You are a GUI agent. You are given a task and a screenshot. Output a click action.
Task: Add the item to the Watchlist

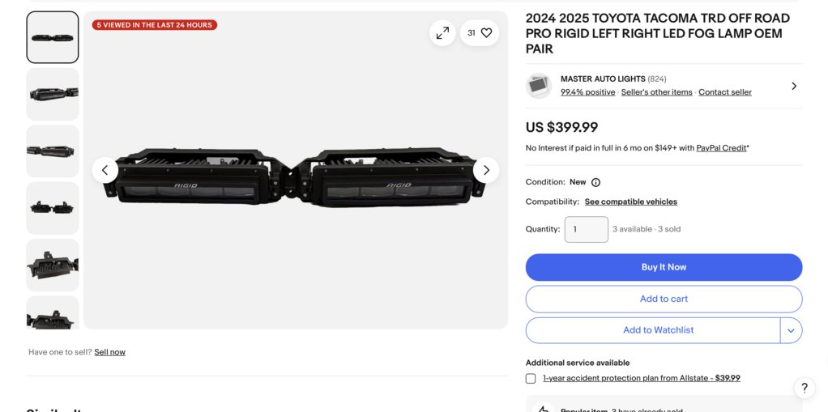pyautogui.click(x=653, y=330)
